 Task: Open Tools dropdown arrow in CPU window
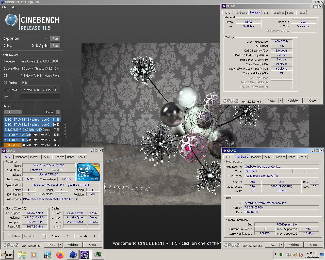tap(60, 245)
